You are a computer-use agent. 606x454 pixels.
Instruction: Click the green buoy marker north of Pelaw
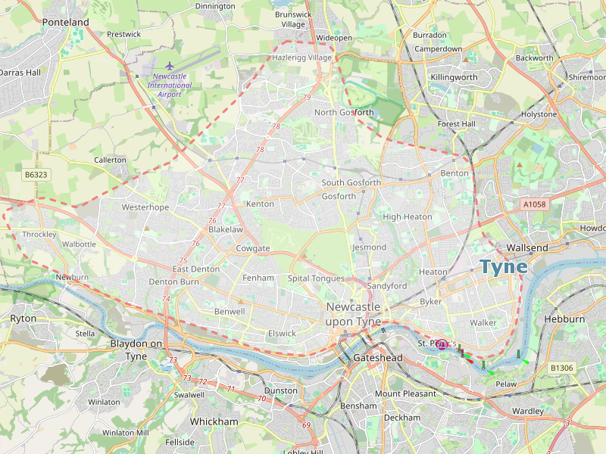483,365
